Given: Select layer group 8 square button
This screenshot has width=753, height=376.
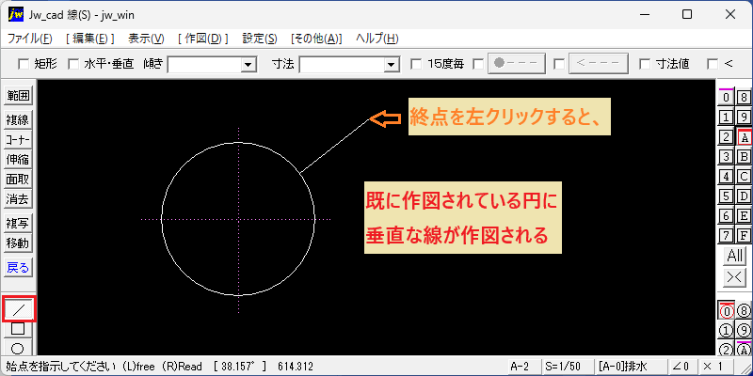Looking at the screenshot, I should click(x=744, y=98).
